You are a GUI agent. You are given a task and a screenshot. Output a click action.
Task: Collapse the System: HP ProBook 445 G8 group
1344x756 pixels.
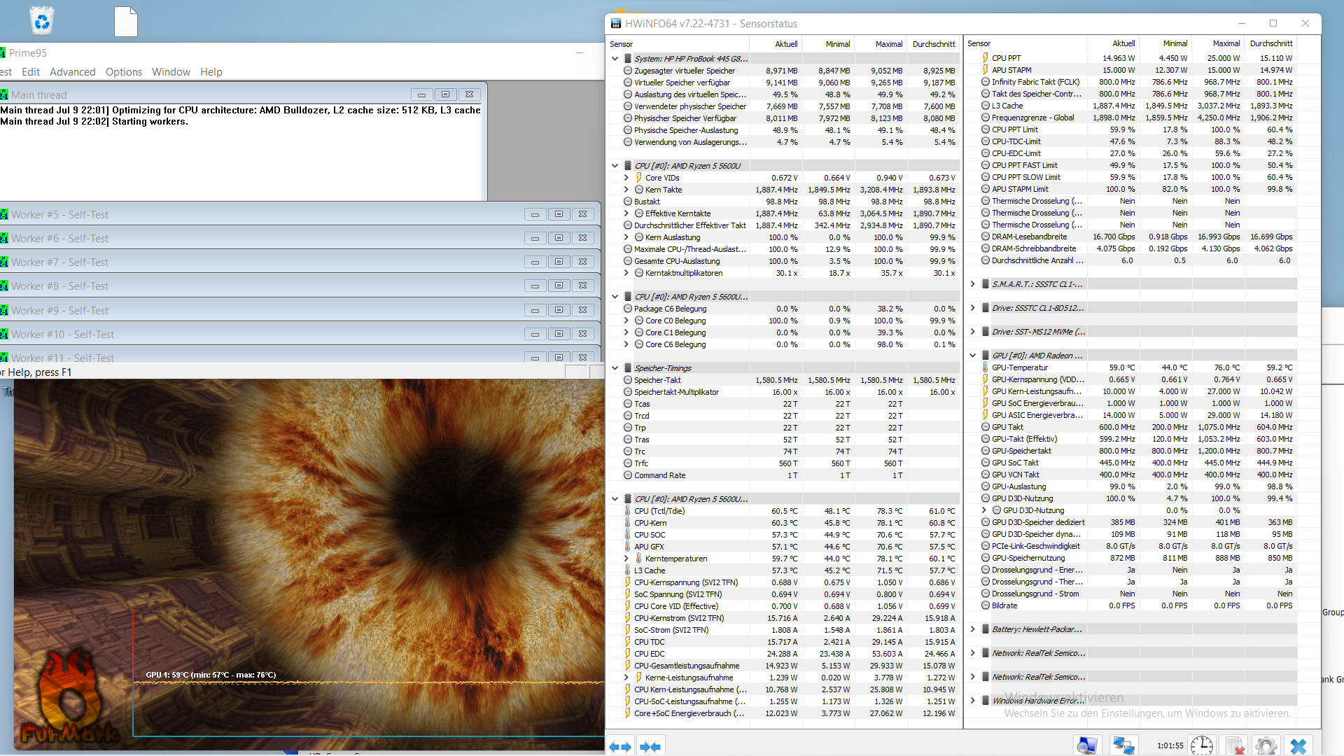[x=615, y=59]
